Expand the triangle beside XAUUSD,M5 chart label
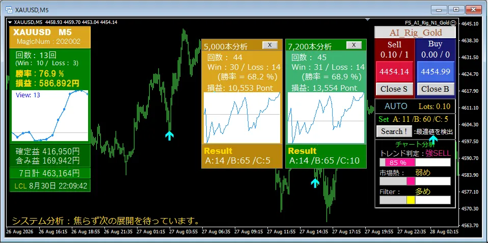 click(x=10, y=22)
